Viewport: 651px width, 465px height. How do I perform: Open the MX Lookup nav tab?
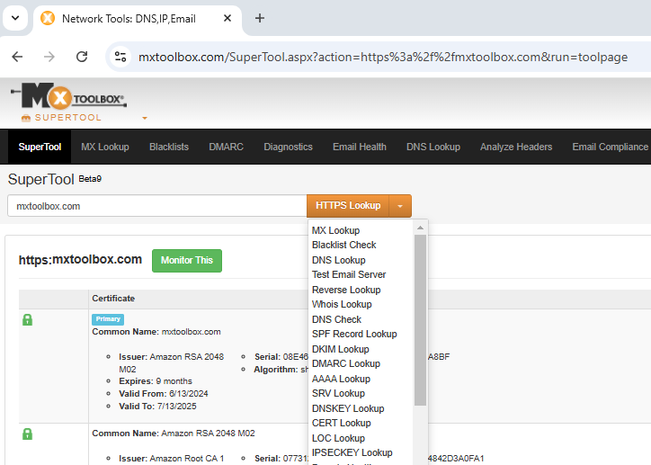(x=105, y=147)
